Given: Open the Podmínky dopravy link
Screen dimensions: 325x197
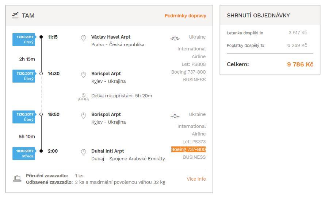Looking at the screenshot, I should 186,16.
